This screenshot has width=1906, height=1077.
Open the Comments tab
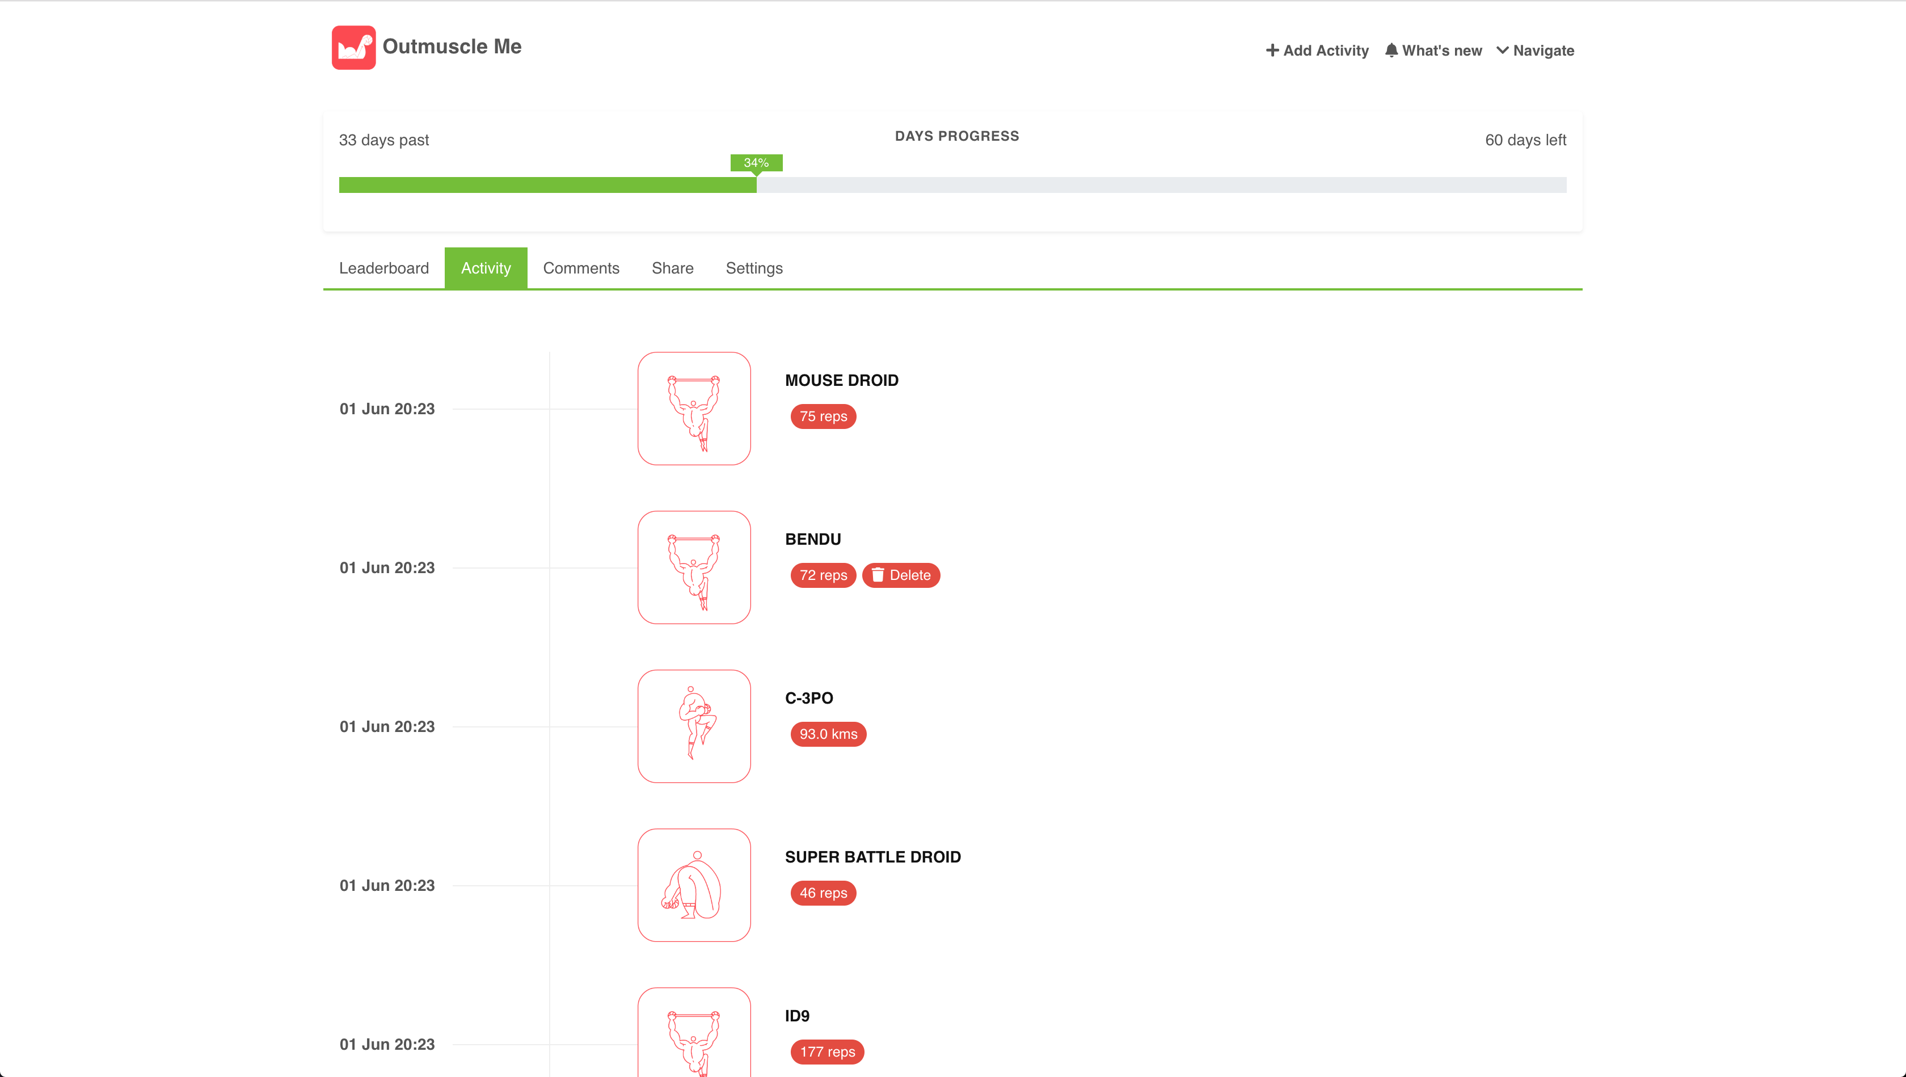[581, 268]
